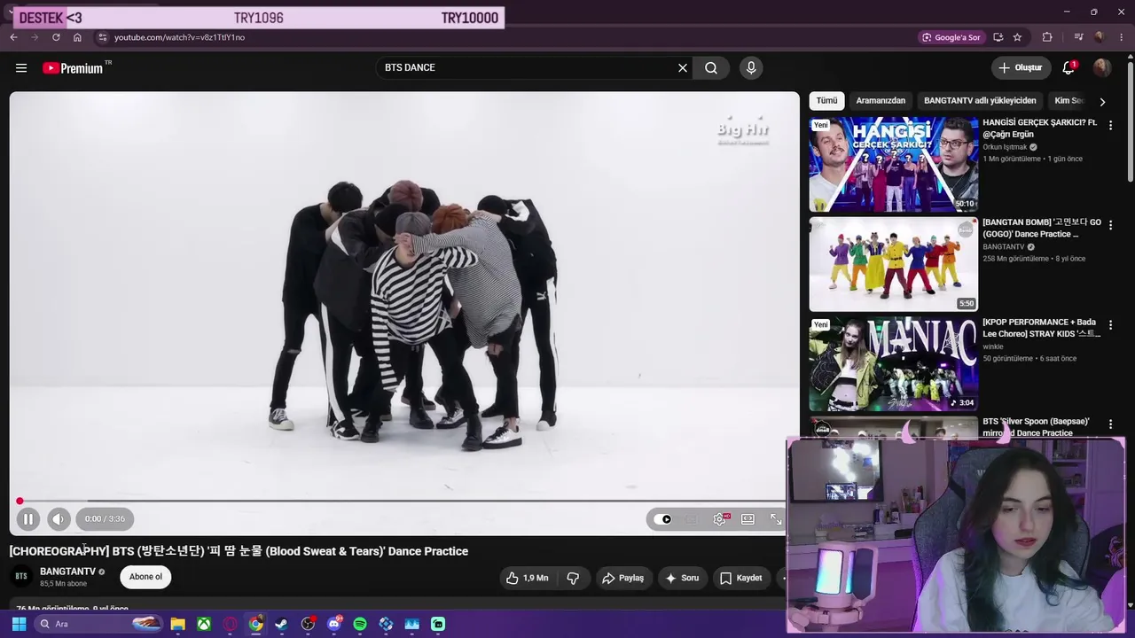Open options for GOGO Dance Practice video

click(x=1110, y=226)
